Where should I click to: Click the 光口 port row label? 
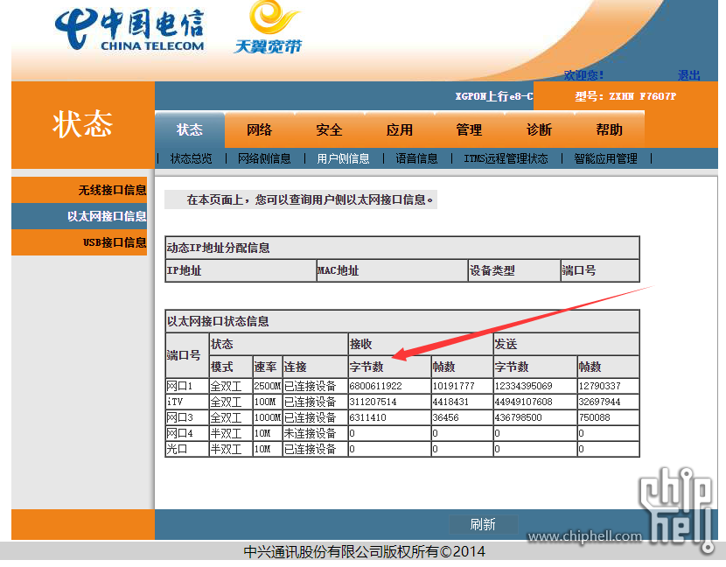177,449
